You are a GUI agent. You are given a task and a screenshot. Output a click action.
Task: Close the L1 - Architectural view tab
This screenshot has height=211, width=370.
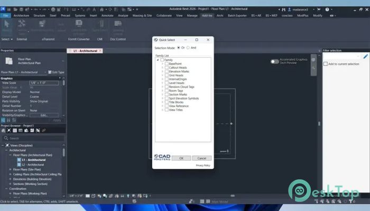point(100,51)
